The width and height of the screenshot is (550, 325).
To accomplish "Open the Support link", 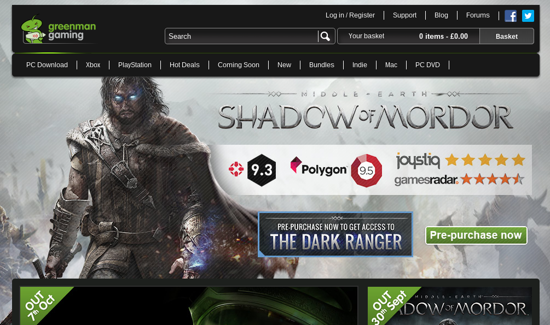I will (x=404, y=15).
